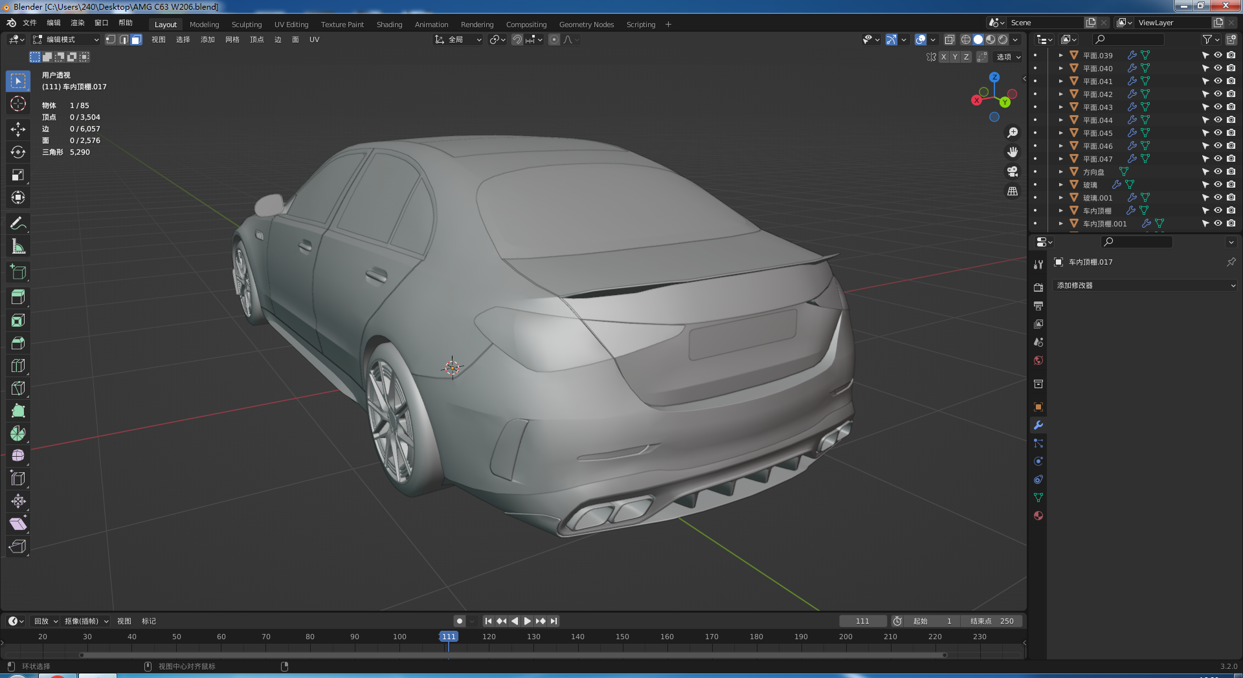
Task: Switch to the Shading workspace tab
Action: tap(389, 25)
